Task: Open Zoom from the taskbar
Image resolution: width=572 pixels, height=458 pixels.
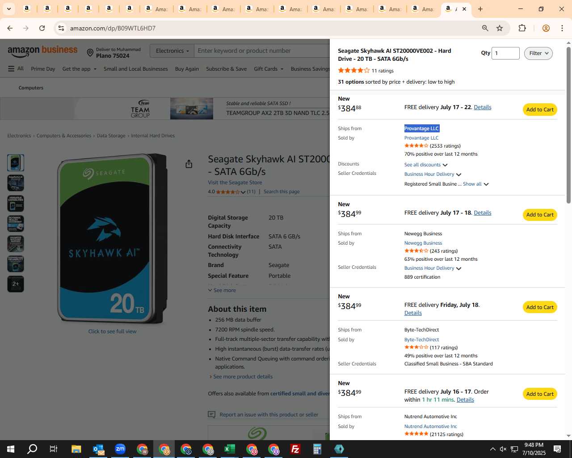Action: coord(120,449)
